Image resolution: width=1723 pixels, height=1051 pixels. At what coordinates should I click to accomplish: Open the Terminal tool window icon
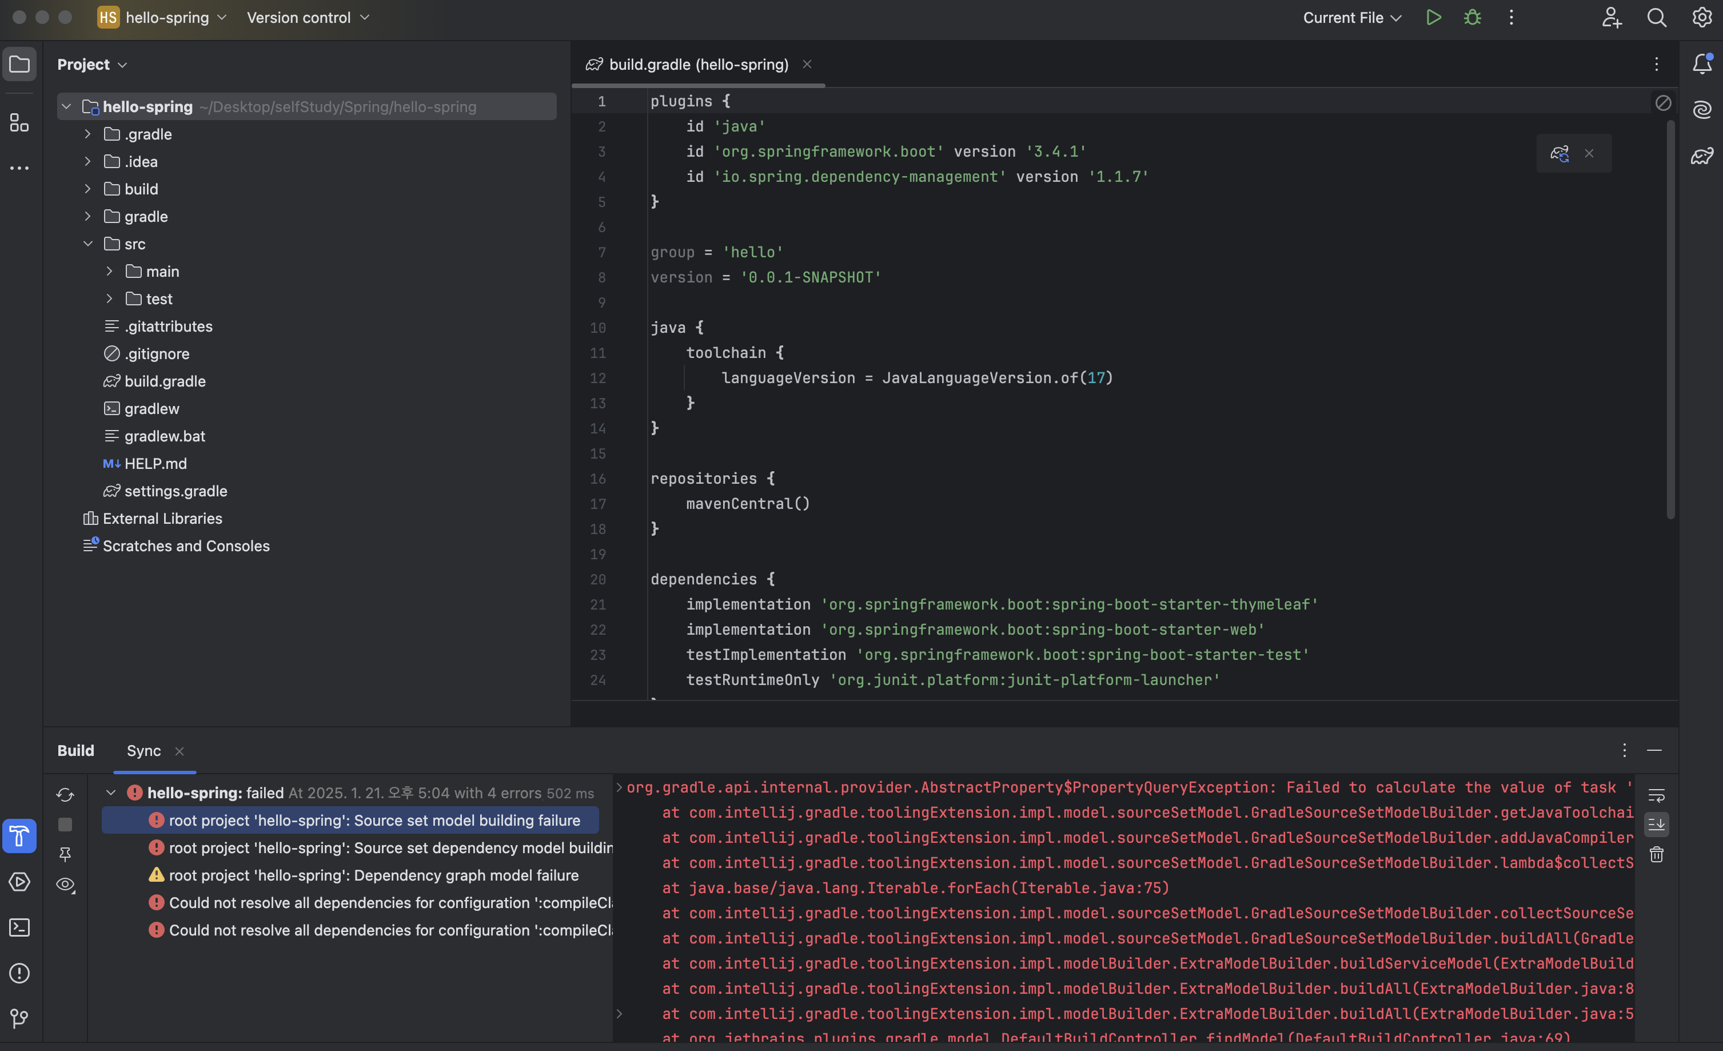19,927
